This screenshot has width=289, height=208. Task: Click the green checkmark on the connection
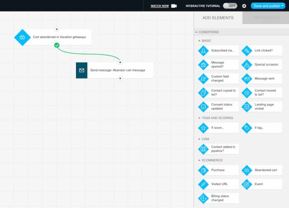click(x=56, y=45)
